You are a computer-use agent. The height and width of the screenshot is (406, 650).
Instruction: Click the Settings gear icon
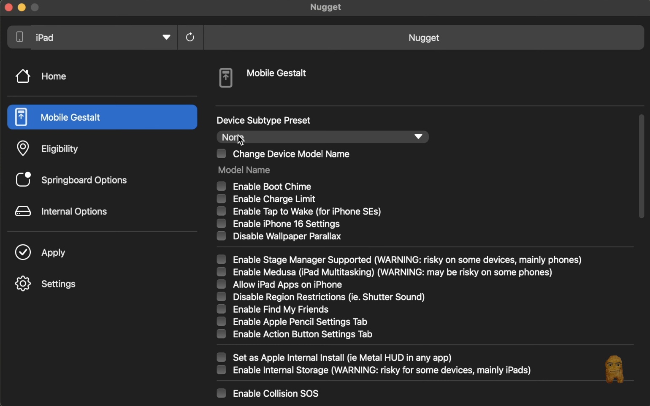23,284
